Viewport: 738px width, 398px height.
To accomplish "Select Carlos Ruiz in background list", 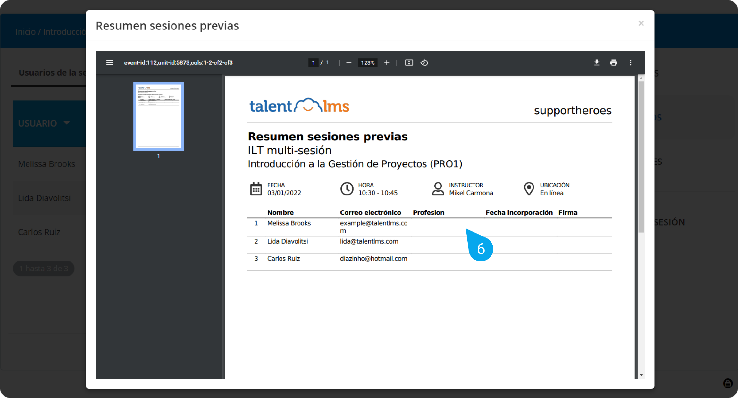I will (x=39, y=232).
